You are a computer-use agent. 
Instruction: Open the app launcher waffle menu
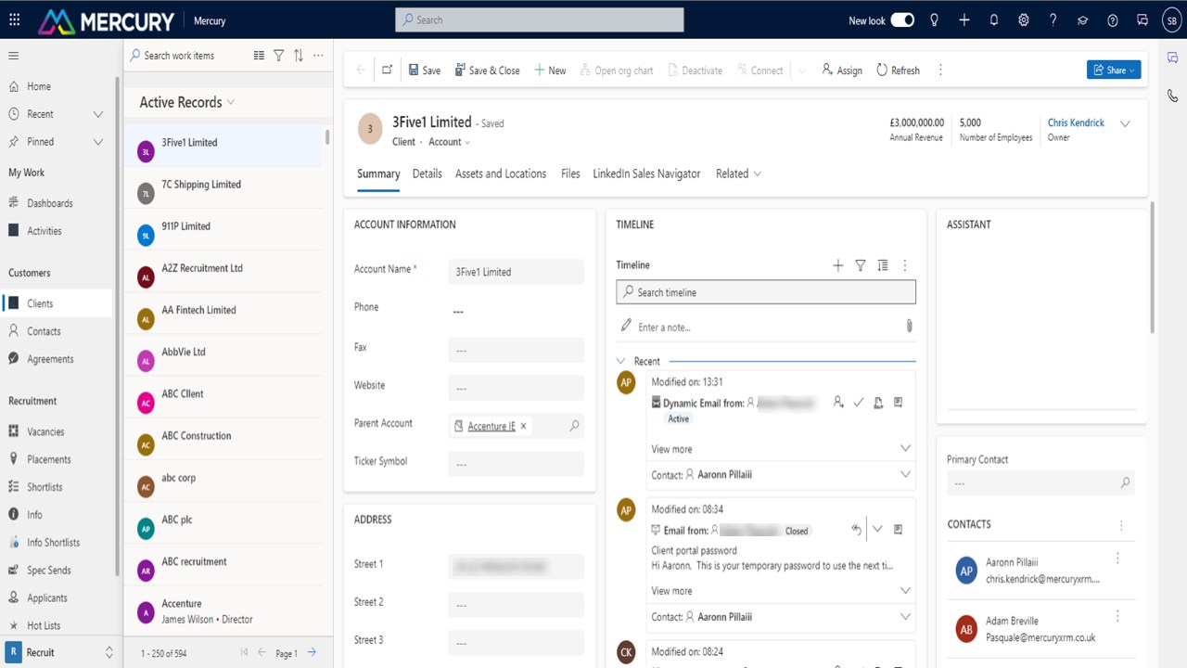click(x=14, y=19)
